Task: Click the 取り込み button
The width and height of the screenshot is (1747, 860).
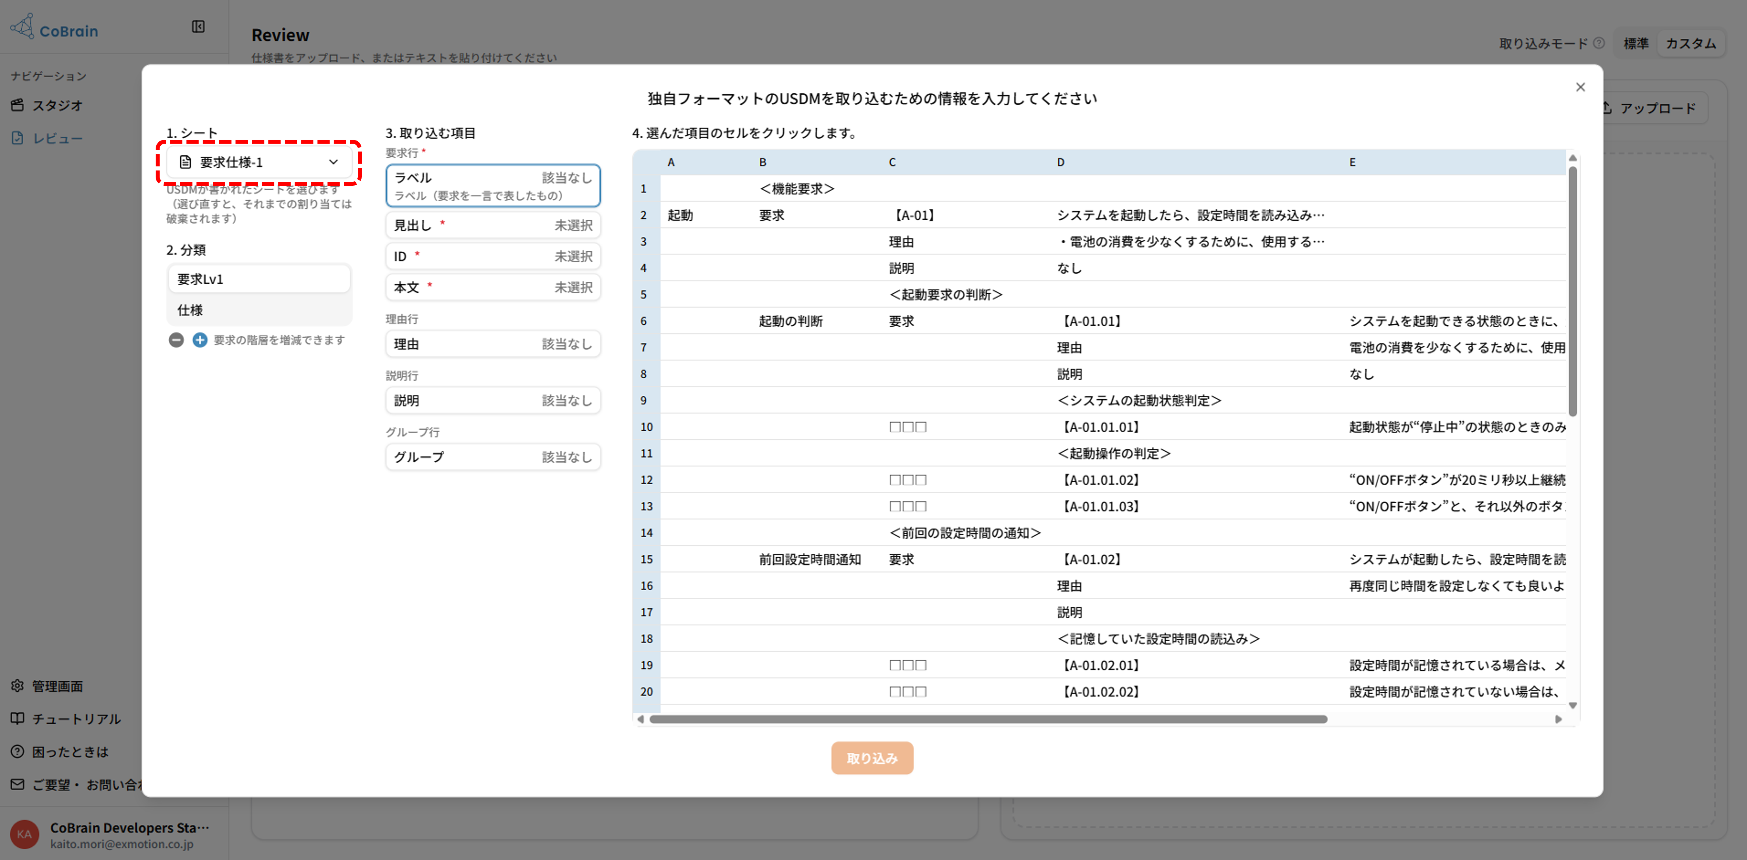Action: [872, 758]
